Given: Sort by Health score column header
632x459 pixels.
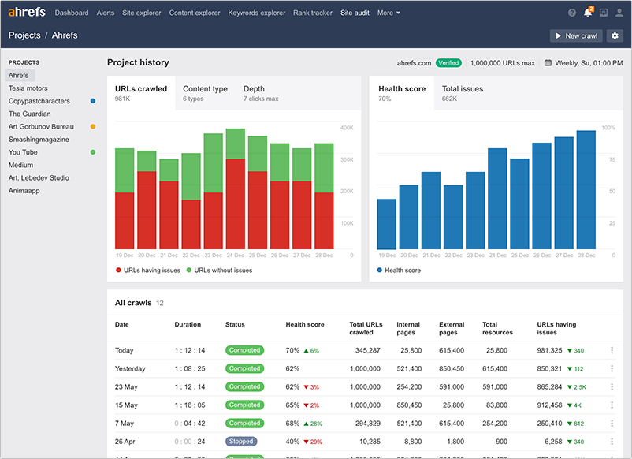Looking at the screenshot, I should click(x=305, y=324).
